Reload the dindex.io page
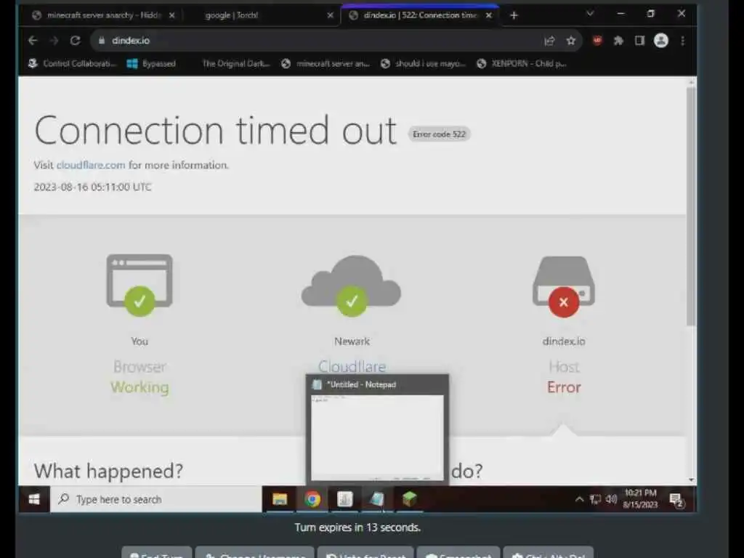Screen dimensions: 744x558 click(75, 41)
